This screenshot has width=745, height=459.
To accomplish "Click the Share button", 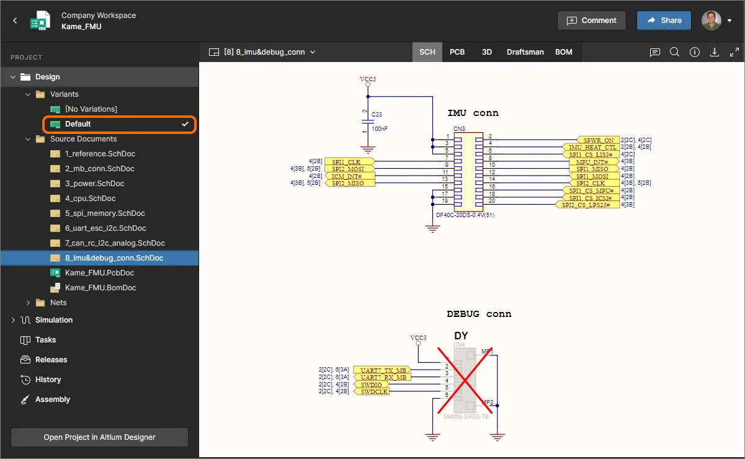I will pos(663,20).
